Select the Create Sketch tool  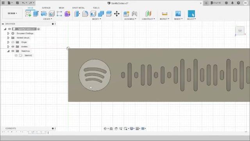28,14
